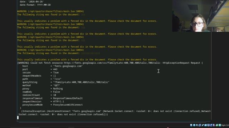Click the line date-format: YYYY-MM-DD
Screen dimensions: 229x128
[x=35, y=5]
